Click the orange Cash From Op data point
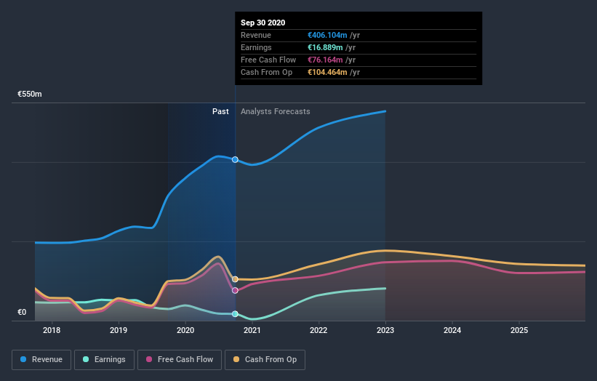Screen dimensions: 597x381 click(236, 279)
